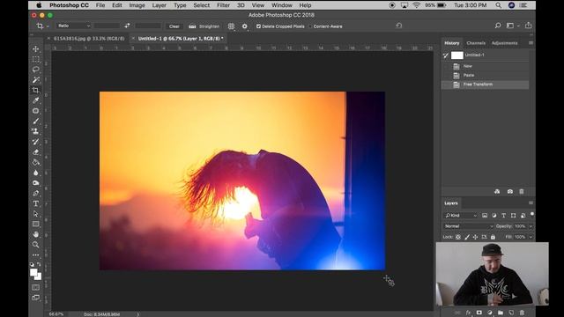Open the History panel menu
This screenshot has width=564, height=317.
[x=531, y=43]
